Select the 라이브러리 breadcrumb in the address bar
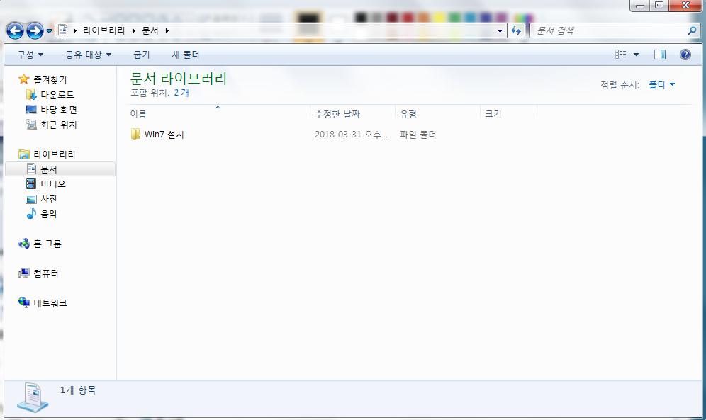The width and height of the screenshot is (706, 420). point(104,30)
